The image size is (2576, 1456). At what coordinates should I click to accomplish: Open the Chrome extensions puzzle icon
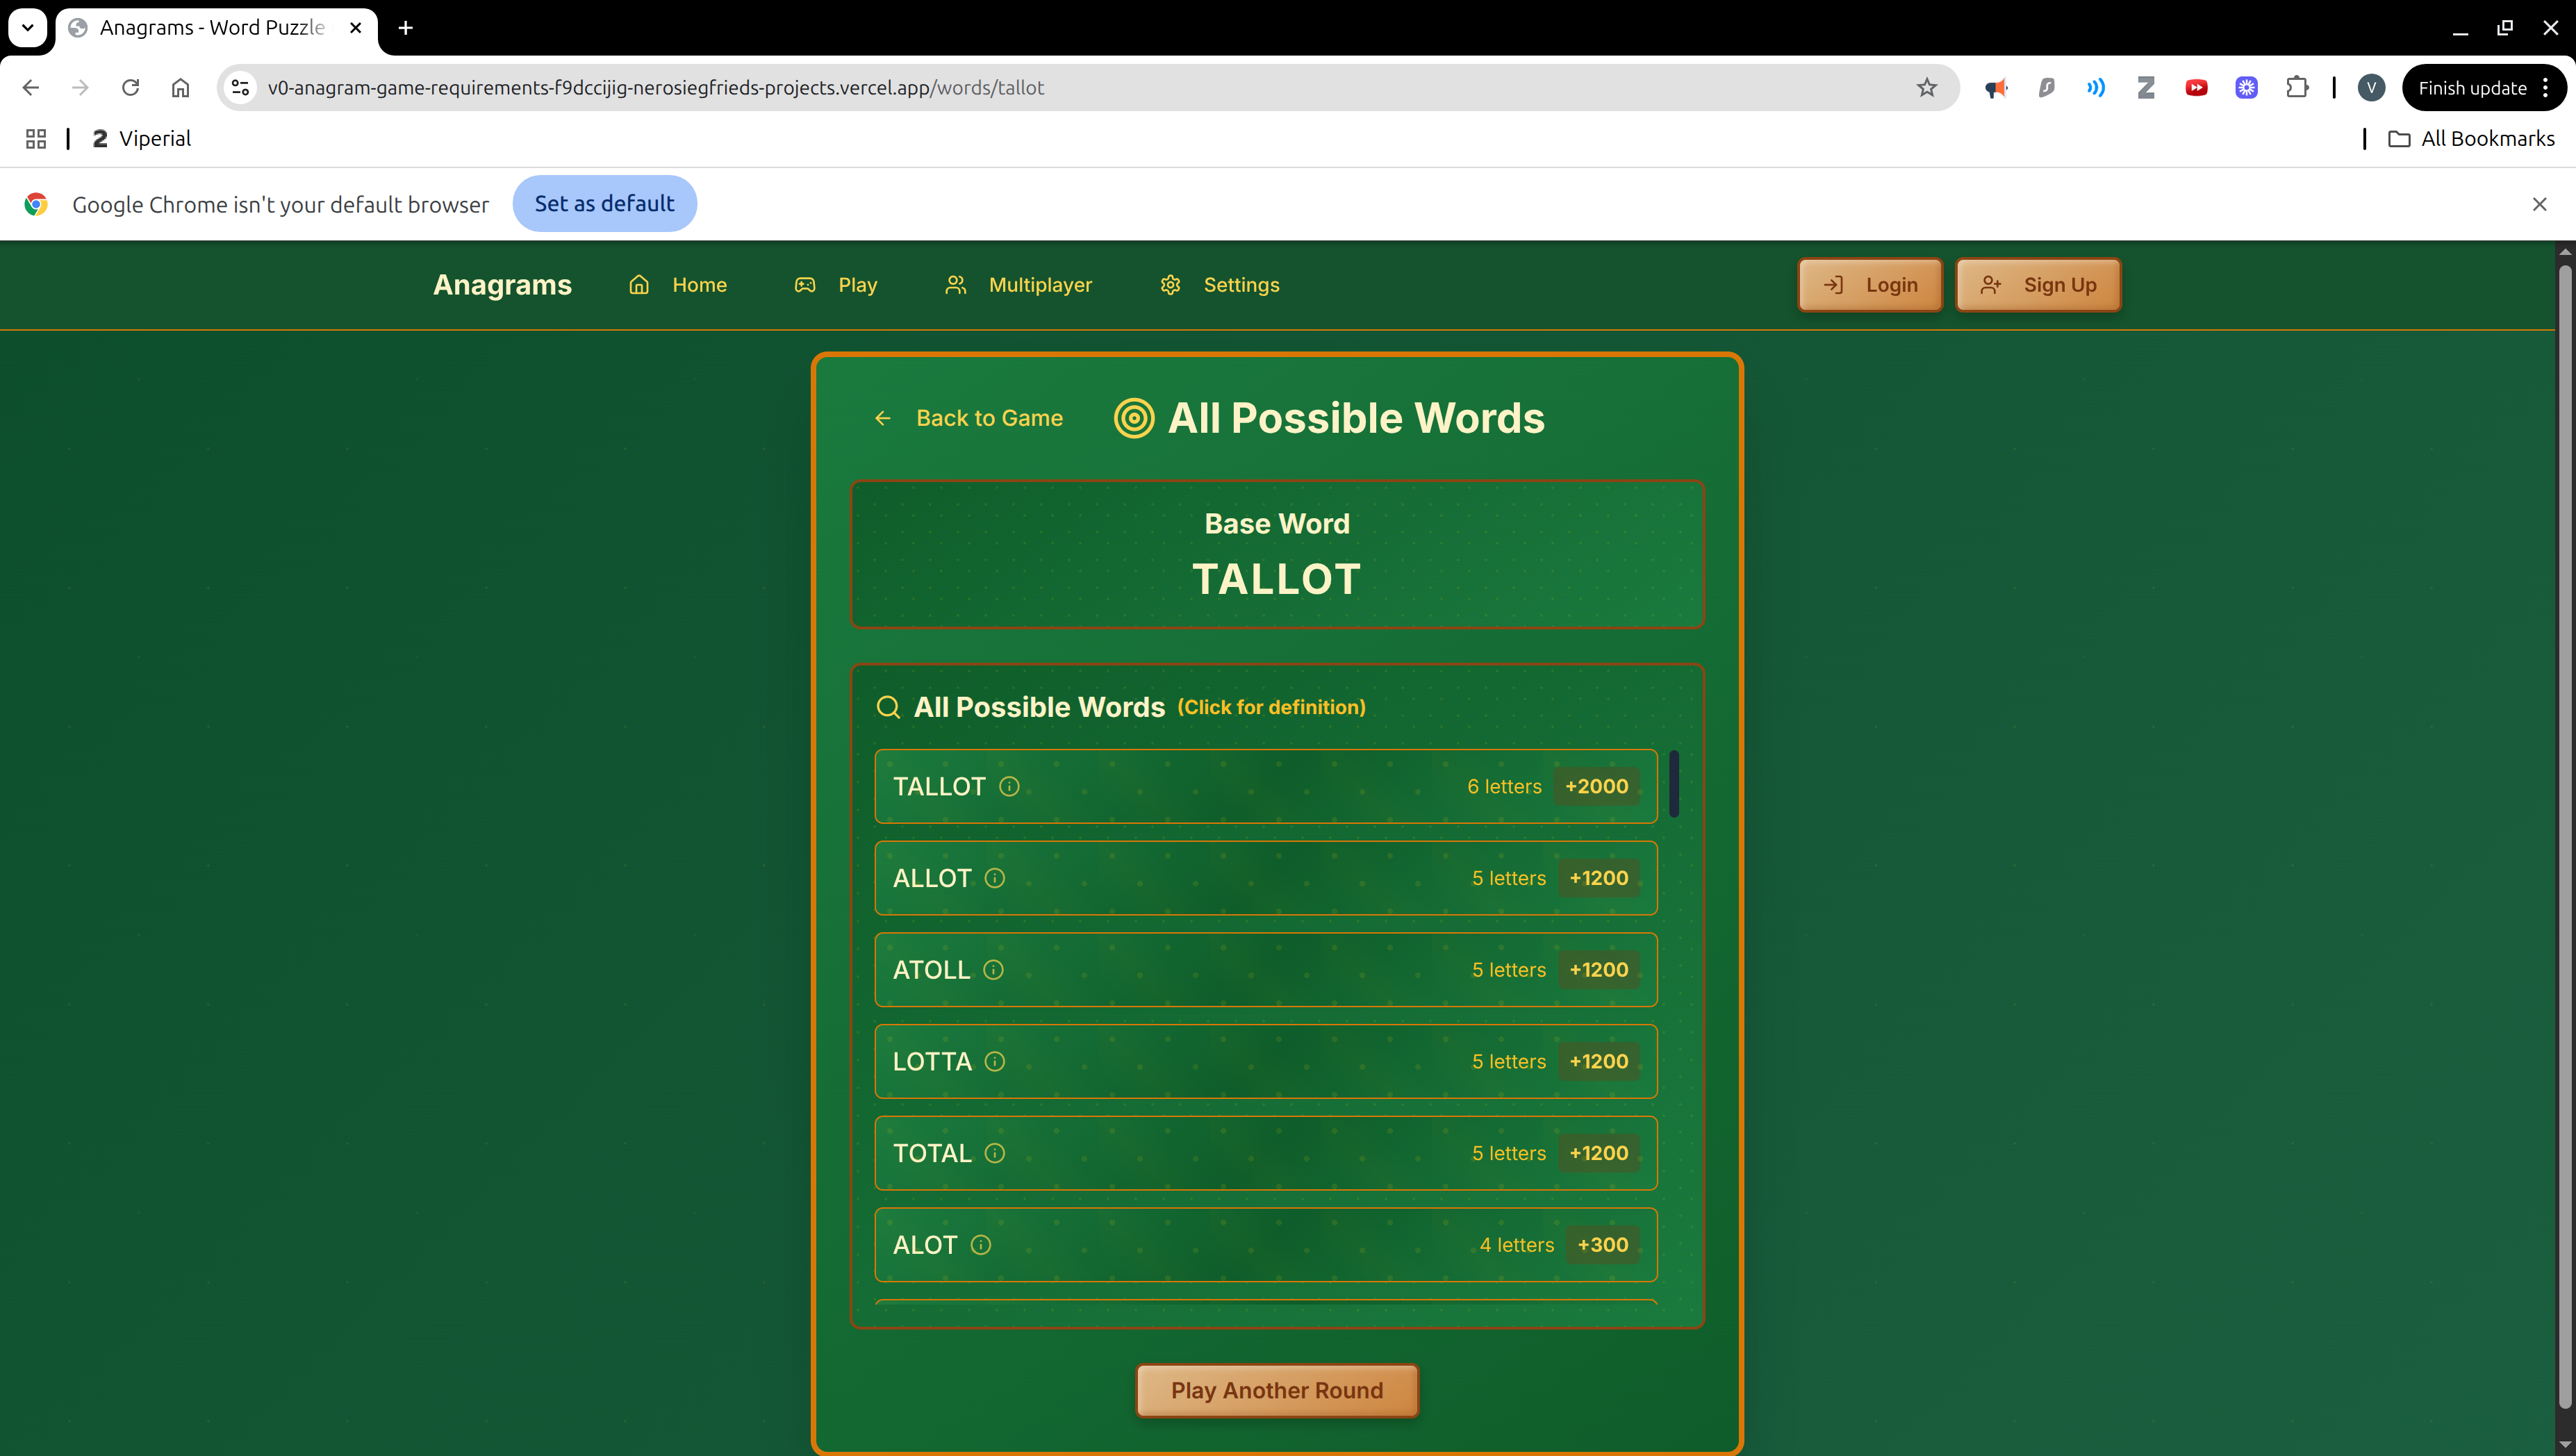(2297, 88)
